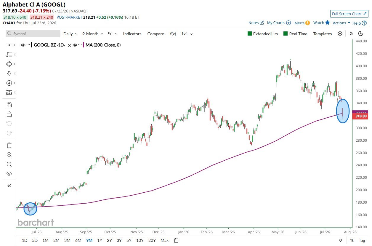This screenshot has width=372, height=246.
Task: Open the calendar date range picker
Action: tap(176, 240)
